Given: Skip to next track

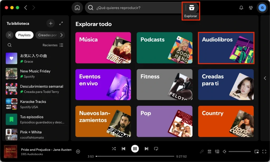Looking at the screenshot, I should pos(146,149).
